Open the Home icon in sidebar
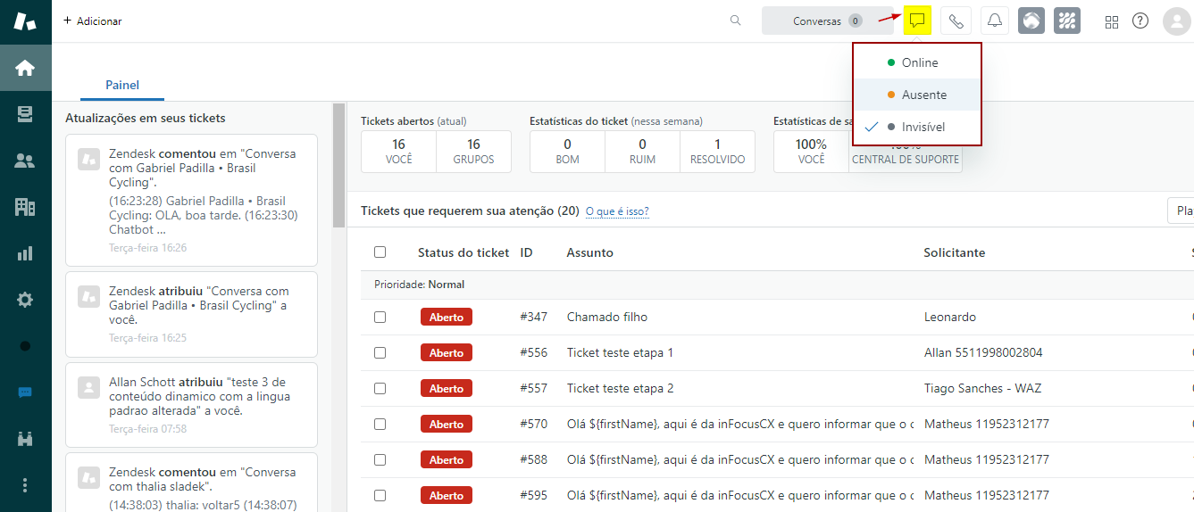The image size is (1194, 512). [25, 68]
